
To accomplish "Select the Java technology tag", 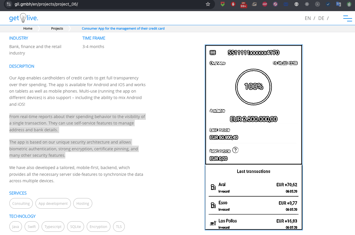I will pos(16,227).
